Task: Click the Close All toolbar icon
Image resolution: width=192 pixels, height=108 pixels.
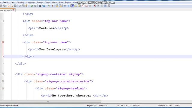Action: point(12,6)
